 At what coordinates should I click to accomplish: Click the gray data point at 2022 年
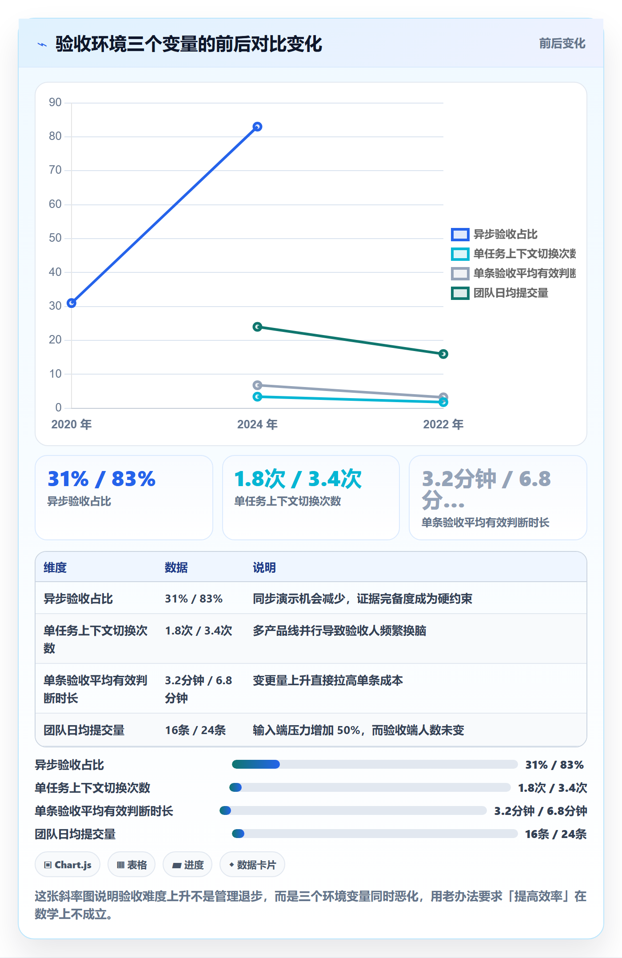(x=443, y=396)
